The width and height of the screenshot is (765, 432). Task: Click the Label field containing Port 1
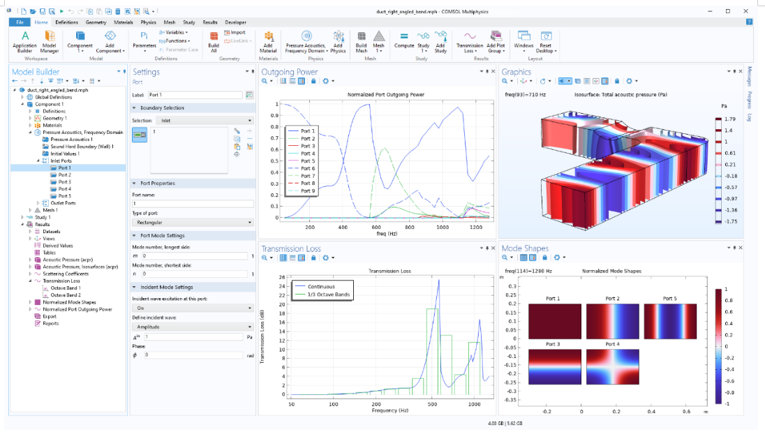click(x=195, y=95)
